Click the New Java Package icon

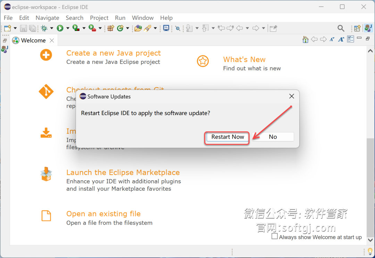(111, 28)
